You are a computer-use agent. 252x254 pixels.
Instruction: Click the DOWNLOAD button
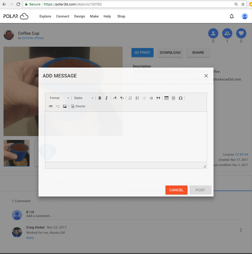[x=170, y=53]
